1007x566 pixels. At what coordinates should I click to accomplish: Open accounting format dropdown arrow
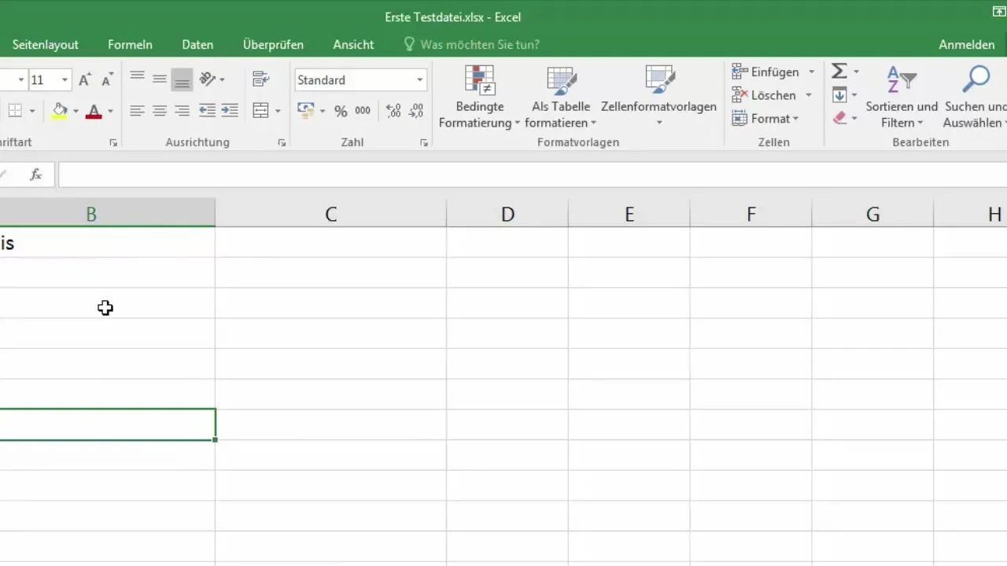click(323, 112)
